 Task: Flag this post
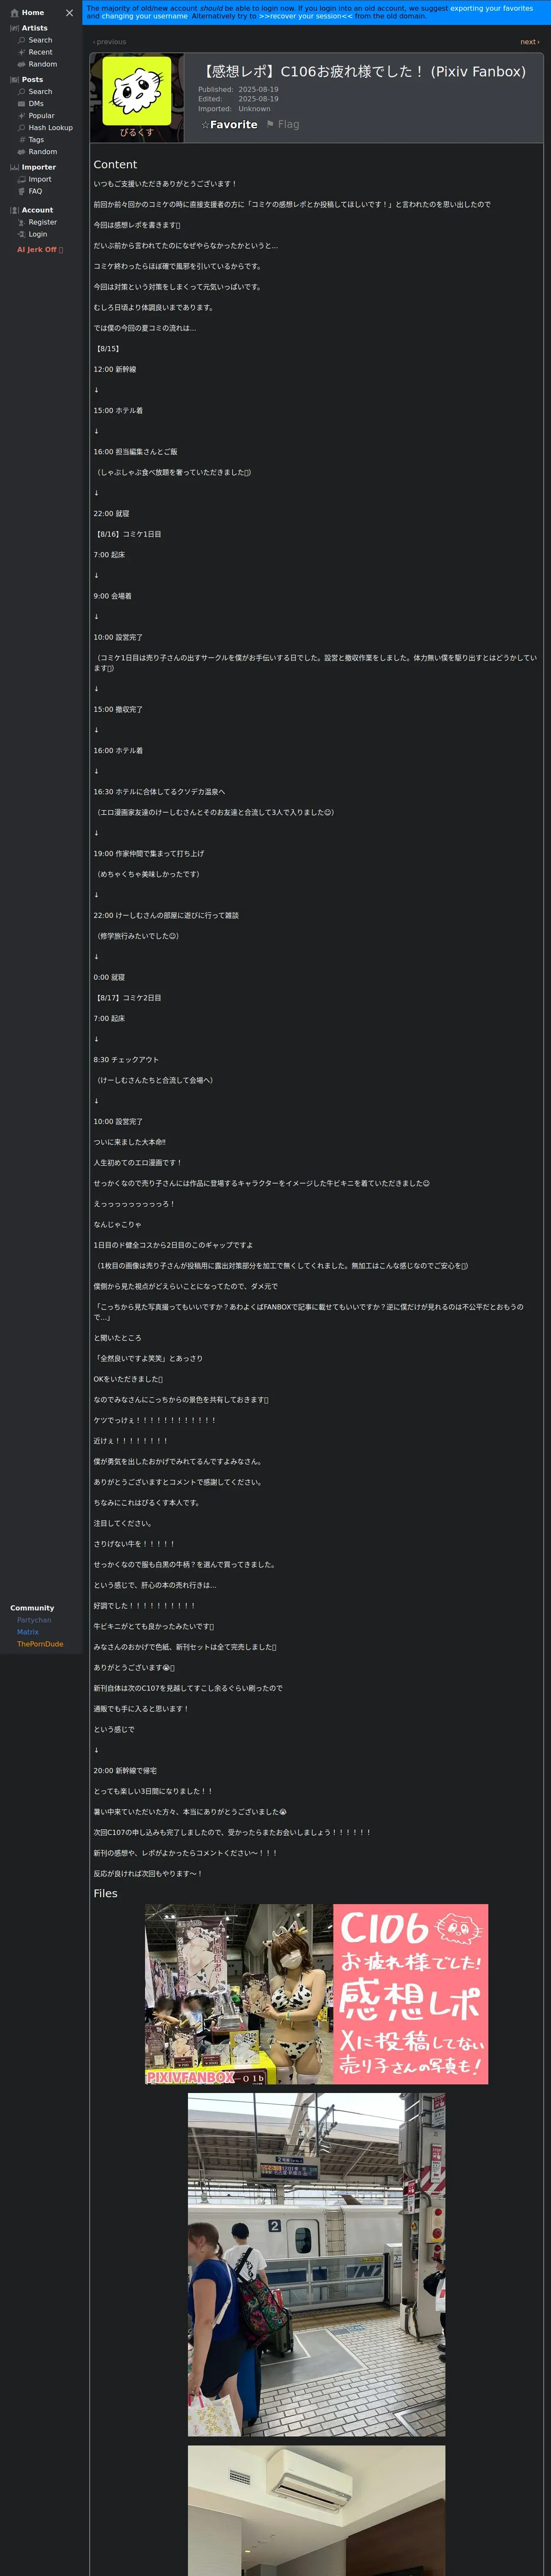click(282, 125)
